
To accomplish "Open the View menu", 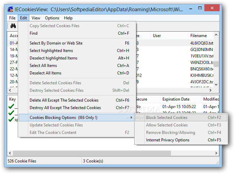I will [36, 18].
